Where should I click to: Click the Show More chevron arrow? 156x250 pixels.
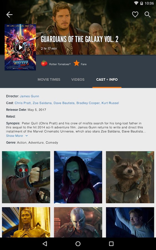click(x=27, y=136)
